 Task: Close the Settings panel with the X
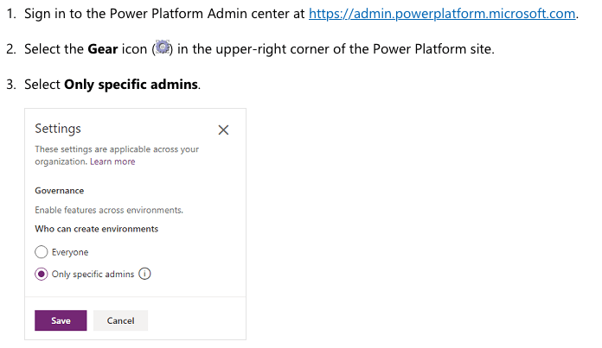pos(223,130)
